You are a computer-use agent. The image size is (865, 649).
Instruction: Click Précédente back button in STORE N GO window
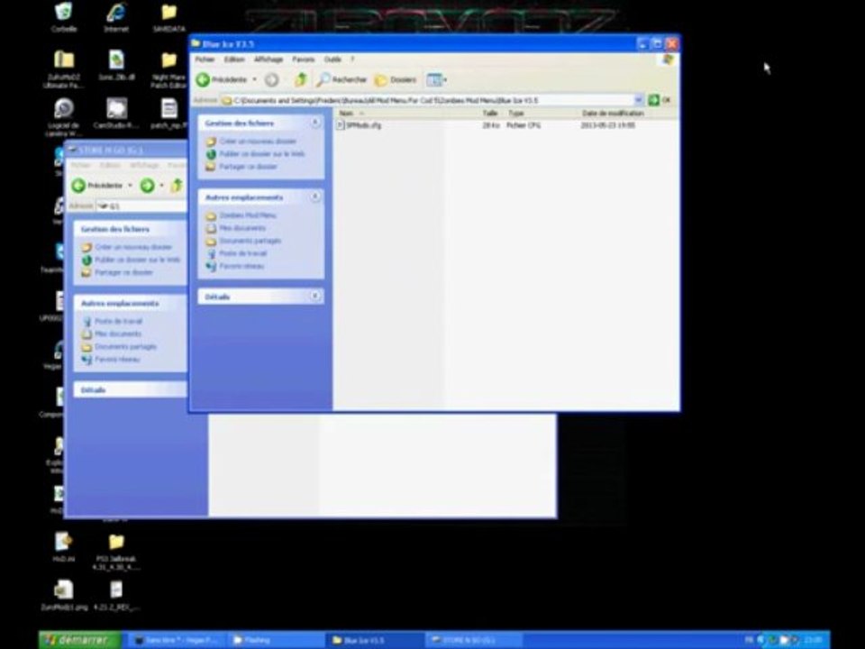[97, 186]
